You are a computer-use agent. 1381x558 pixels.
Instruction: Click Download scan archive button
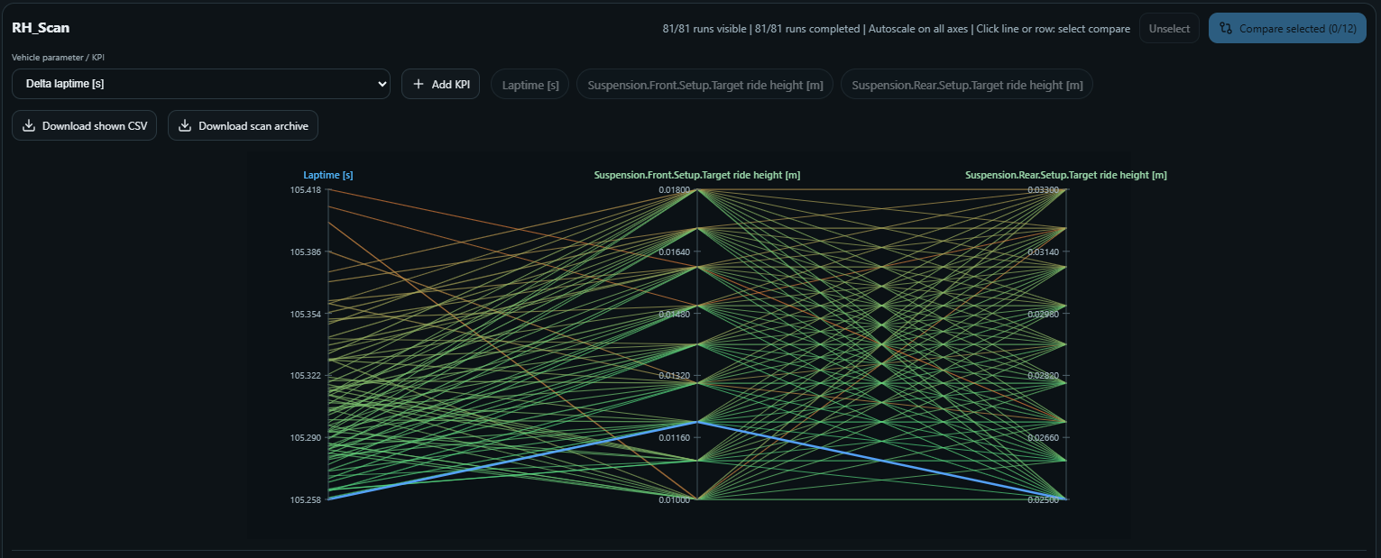[x=243, y=125]
